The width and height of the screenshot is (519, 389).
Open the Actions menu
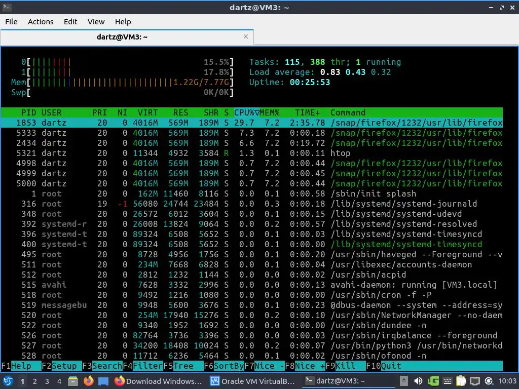click(x=41, y=21)
